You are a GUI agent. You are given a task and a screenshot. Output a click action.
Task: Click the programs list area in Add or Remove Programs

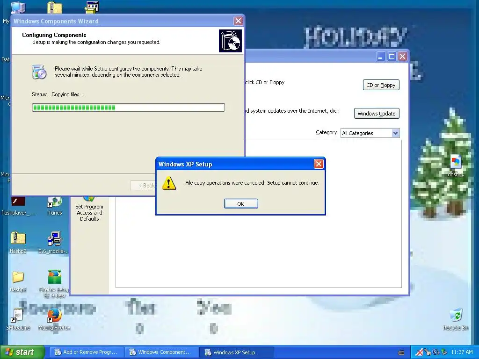pos(258,251)
